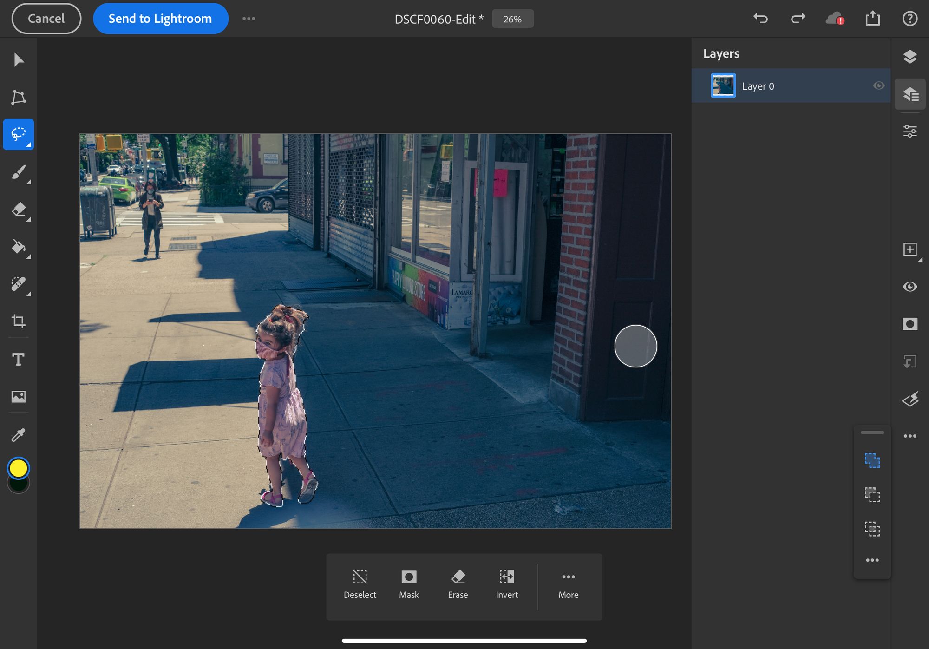
Task: Choose Subtract from selection mode
Action: click(872, 495)
